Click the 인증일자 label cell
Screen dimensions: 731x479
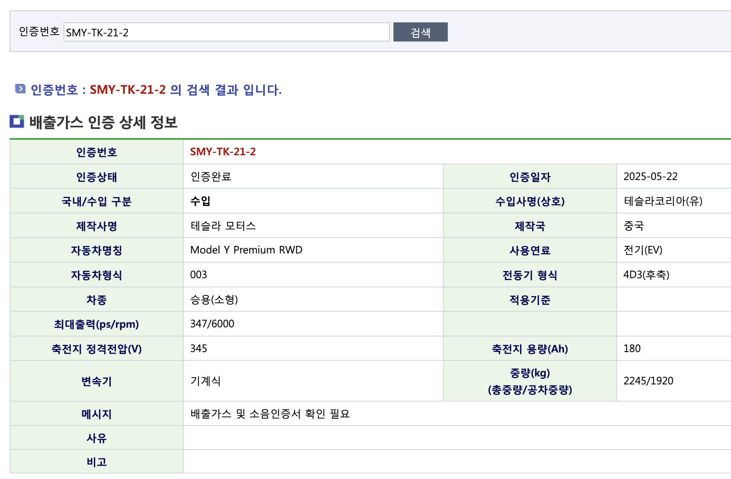tap(530, 177)
